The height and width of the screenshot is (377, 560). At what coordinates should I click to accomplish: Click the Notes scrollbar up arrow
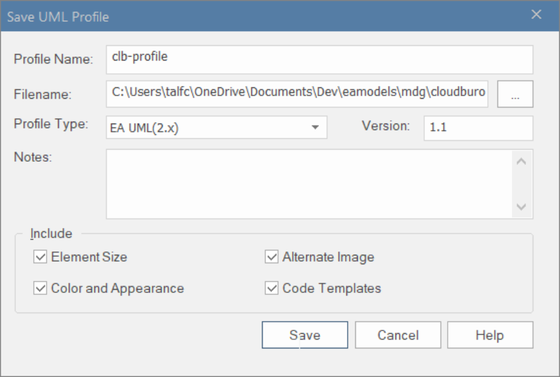[521, 162]
